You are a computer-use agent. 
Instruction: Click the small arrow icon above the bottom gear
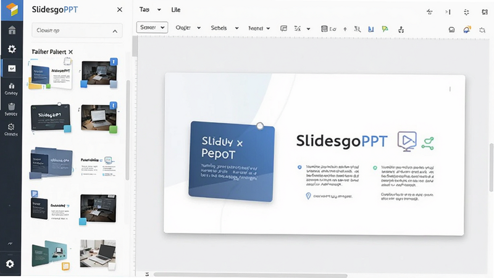point(10,243)
